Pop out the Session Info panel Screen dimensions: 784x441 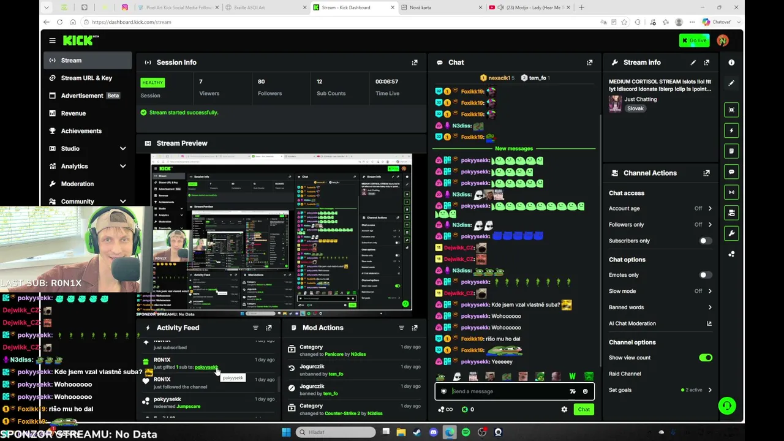click(x=415, y=62)
